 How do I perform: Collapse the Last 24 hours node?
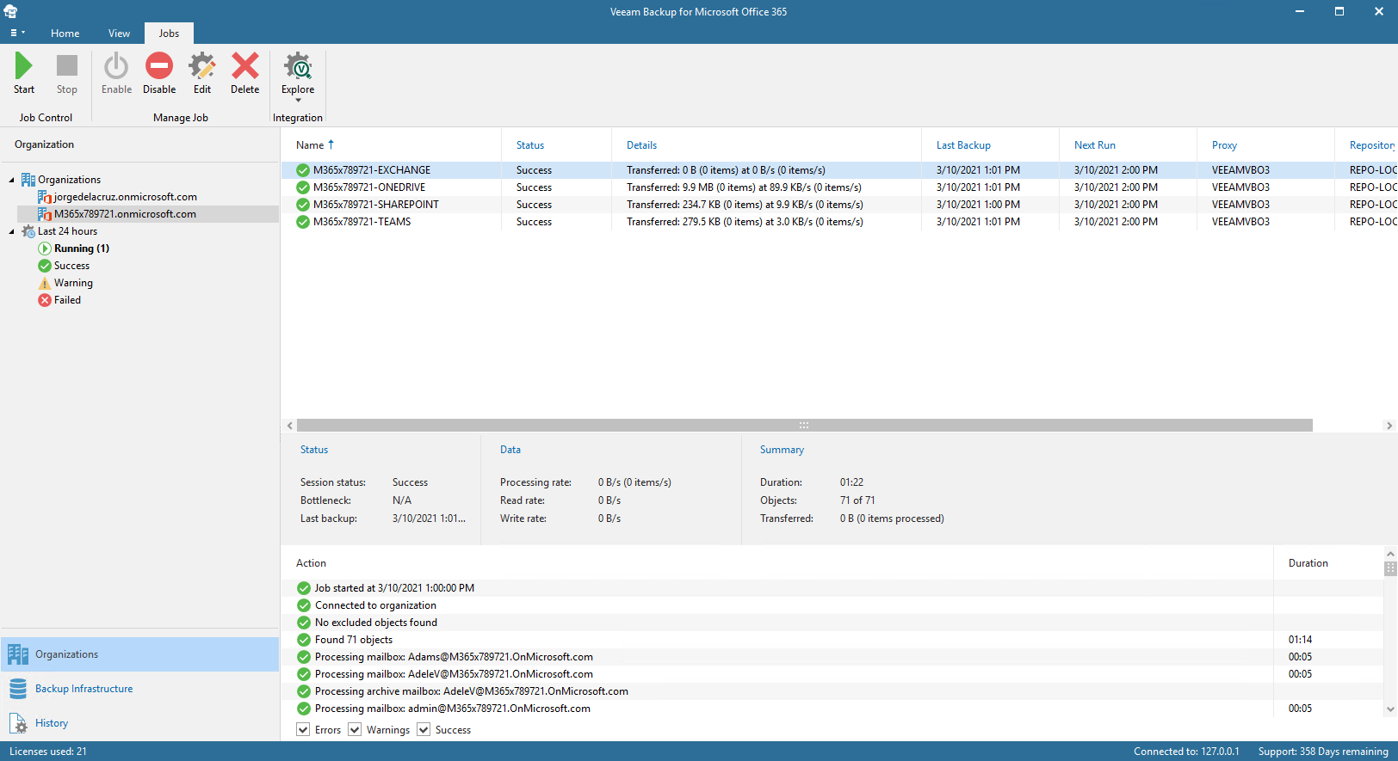click(x=12, y=231)
